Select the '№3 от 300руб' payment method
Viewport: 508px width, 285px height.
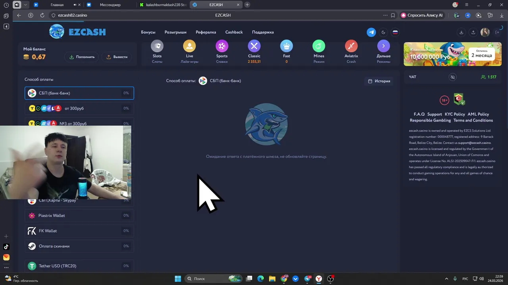click(79, 123)
